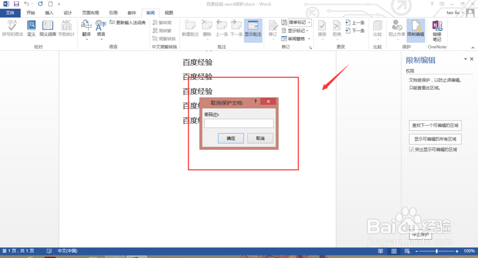Click the Redo icon in title bar

tap(40, 4)
